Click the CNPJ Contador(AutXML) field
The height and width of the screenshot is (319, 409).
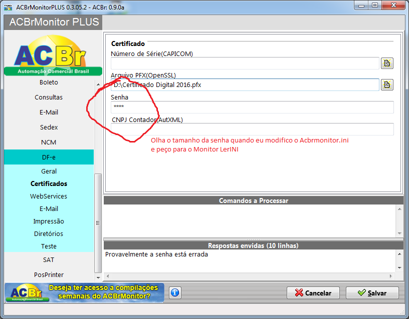click(x=252, y=129)
